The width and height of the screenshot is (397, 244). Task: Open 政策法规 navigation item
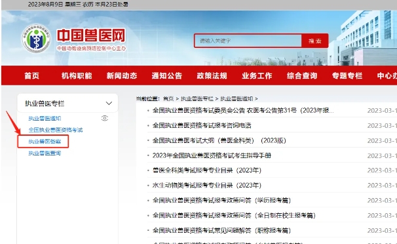(212, 76)
